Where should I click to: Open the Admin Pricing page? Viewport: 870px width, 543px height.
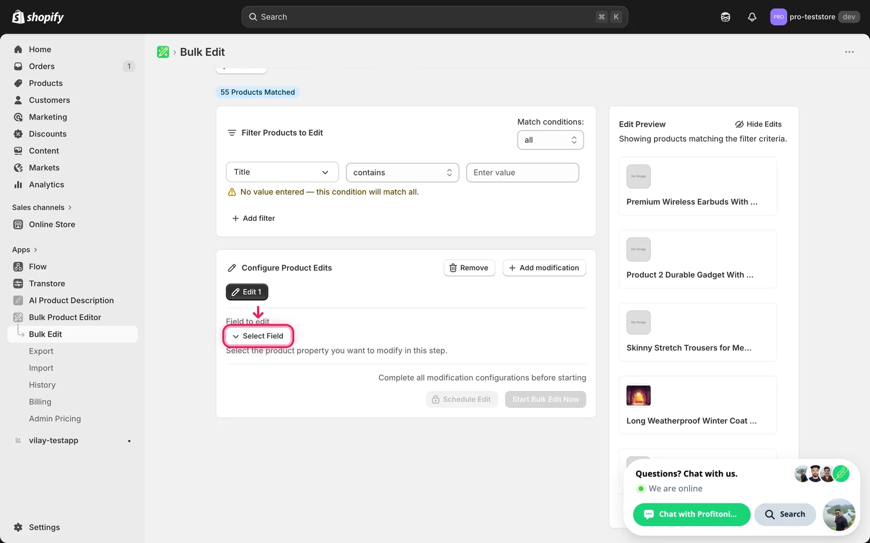click(55, 419)
